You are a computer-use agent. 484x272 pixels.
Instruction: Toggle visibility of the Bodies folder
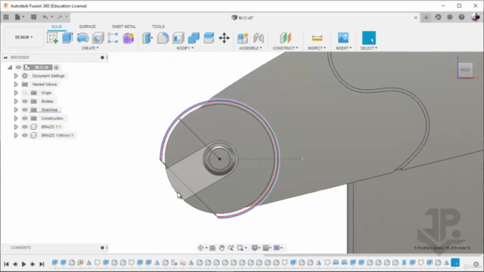tap(25, 101)
